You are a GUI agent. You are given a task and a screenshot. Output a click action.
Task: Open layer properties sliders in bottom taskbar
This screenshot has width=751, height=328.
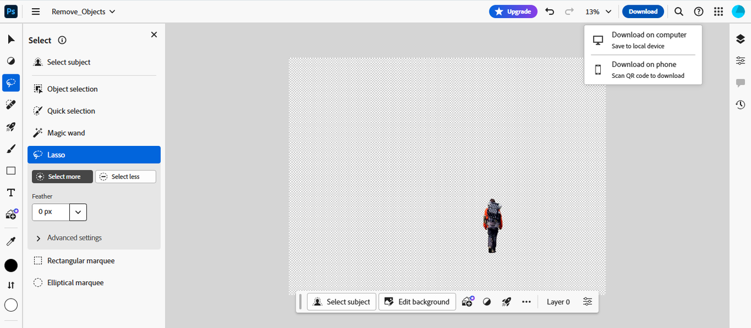point(587,302)
